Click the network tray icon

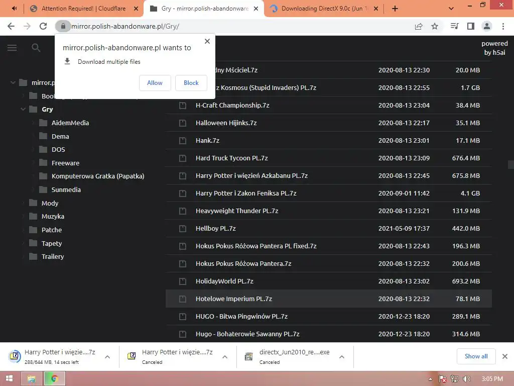(455, 379)
